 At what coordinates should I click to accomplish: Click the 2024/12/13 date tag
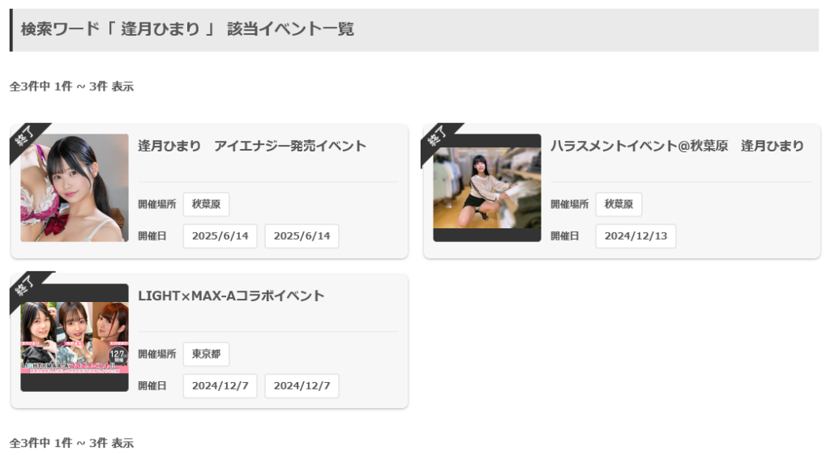pyautogui.click(x=635, y=236)
